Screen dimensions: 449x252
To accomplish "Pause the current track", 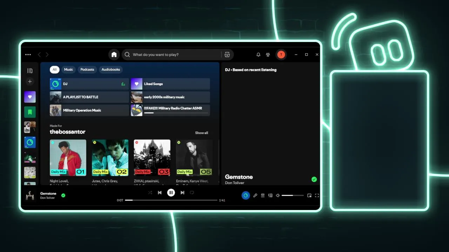I will [x=171, y=192].
